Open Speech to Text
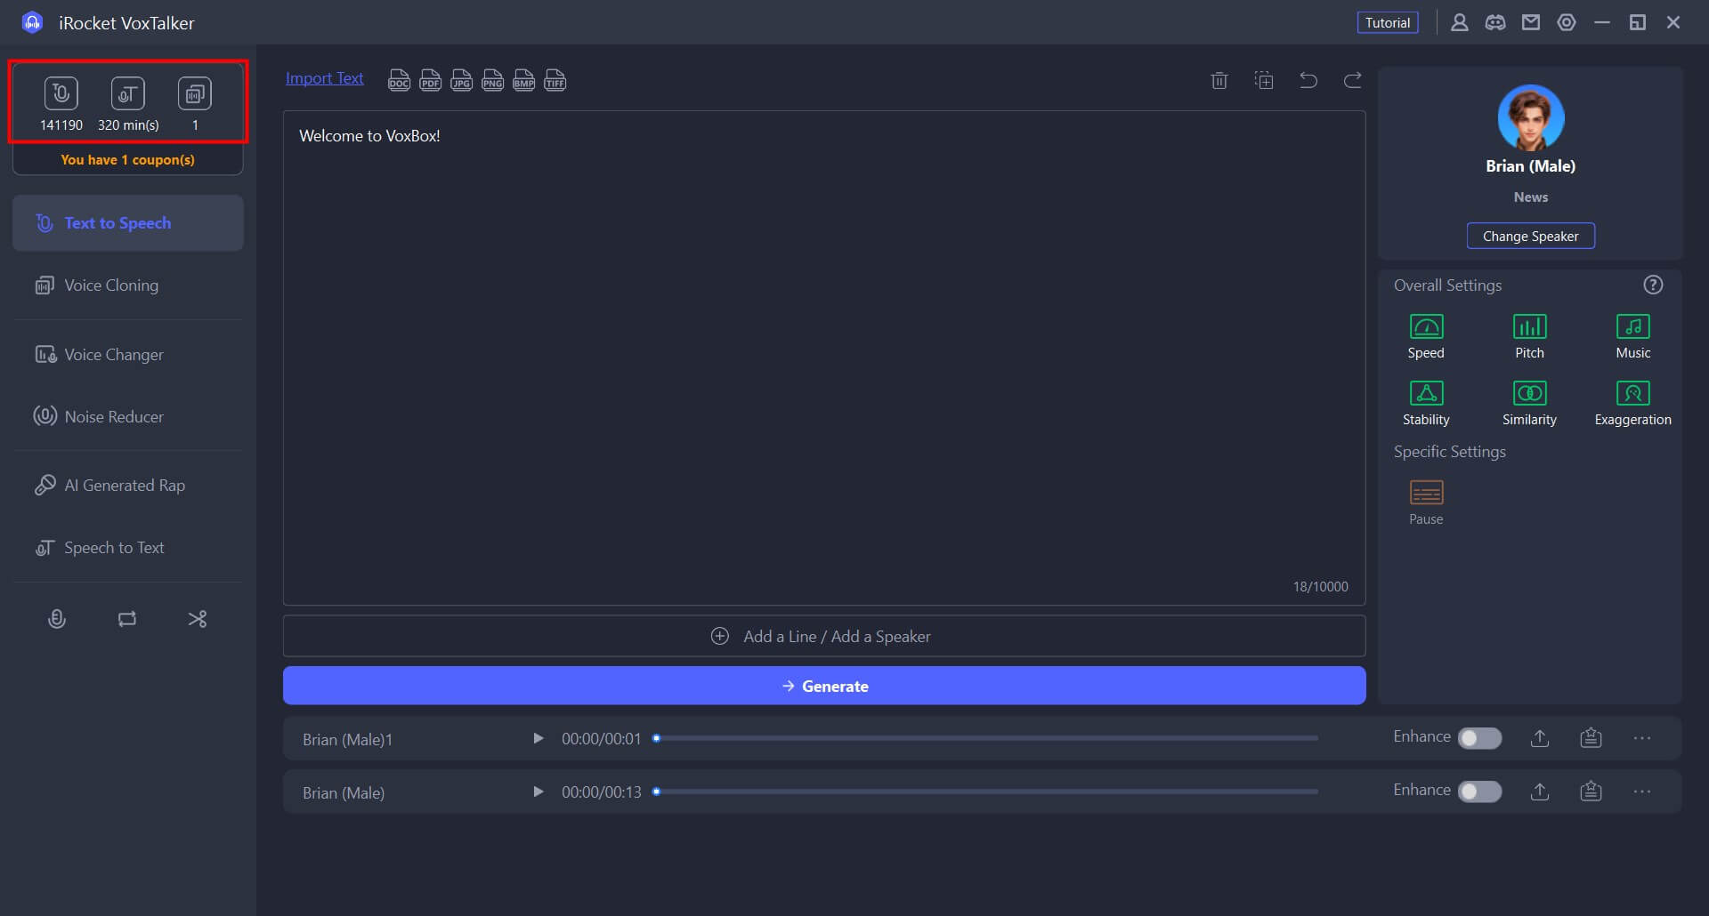This screenshot has height=916, width=1709. coord(128,548)
